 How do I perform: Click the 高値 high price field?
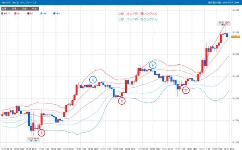pyautogui.click(x=15, y=8)
